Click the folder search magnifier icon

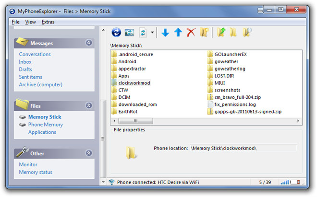coord(247,32)
